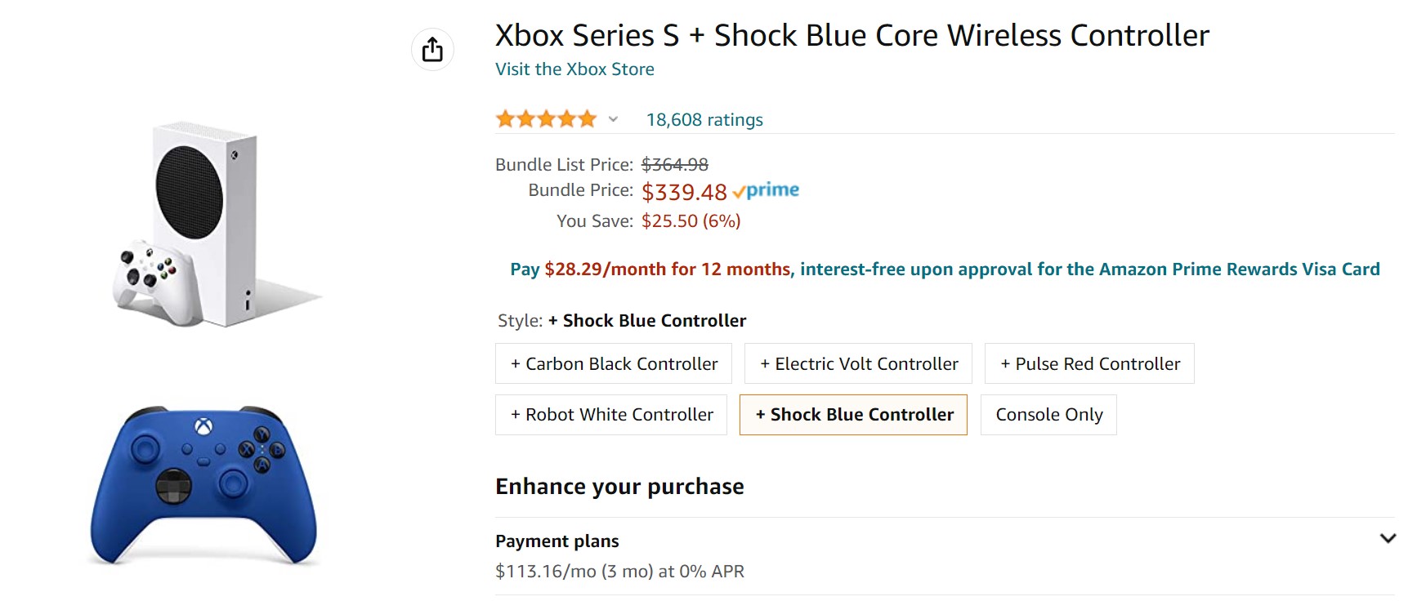Expand Payment plans with the chevron arrow
Image resolution: width=1426 pixels, height=610 pixels.
(x=1387, y=539)
